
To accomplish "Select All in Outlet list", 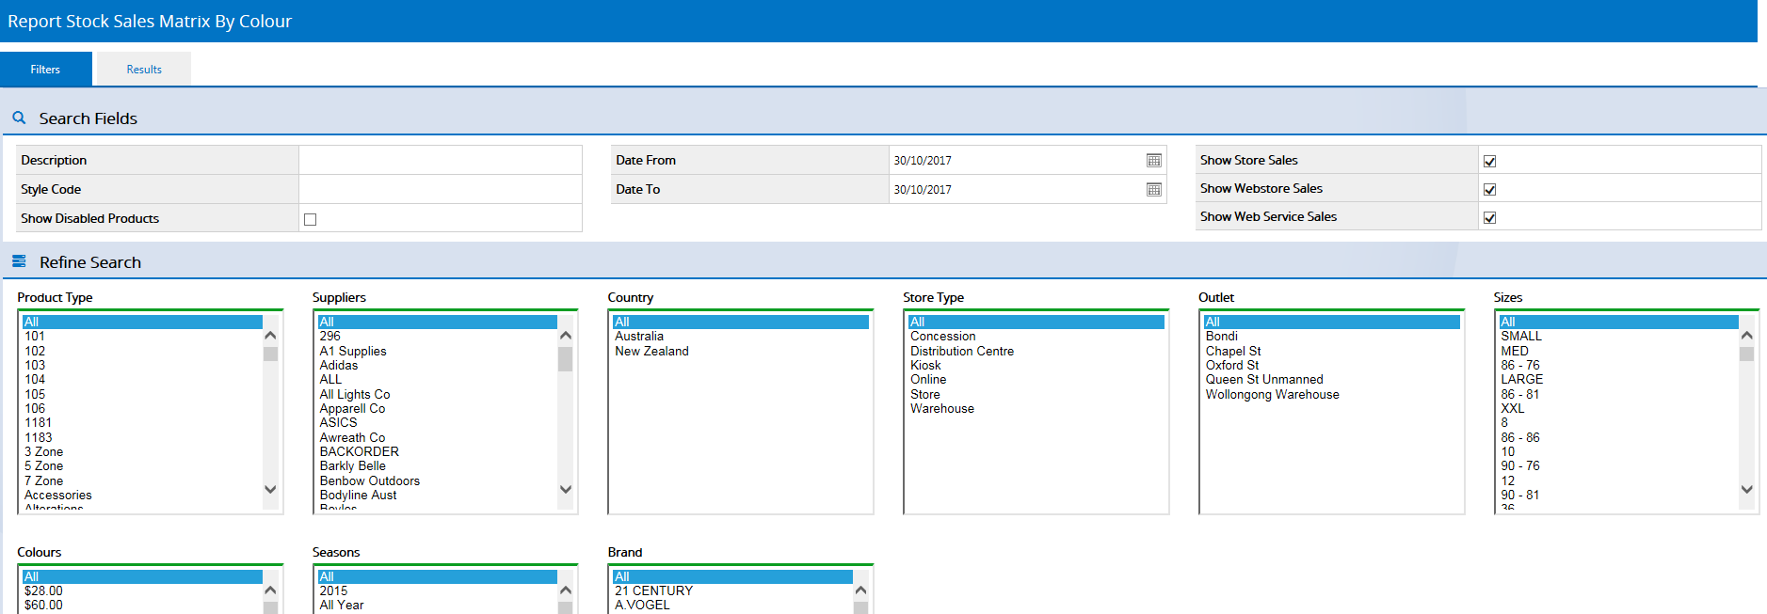I will pyautogui.click(x=1332, y=322).
